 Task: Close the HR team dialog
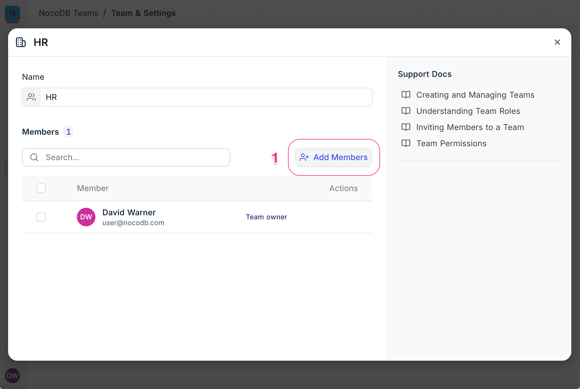pos(557,42)
